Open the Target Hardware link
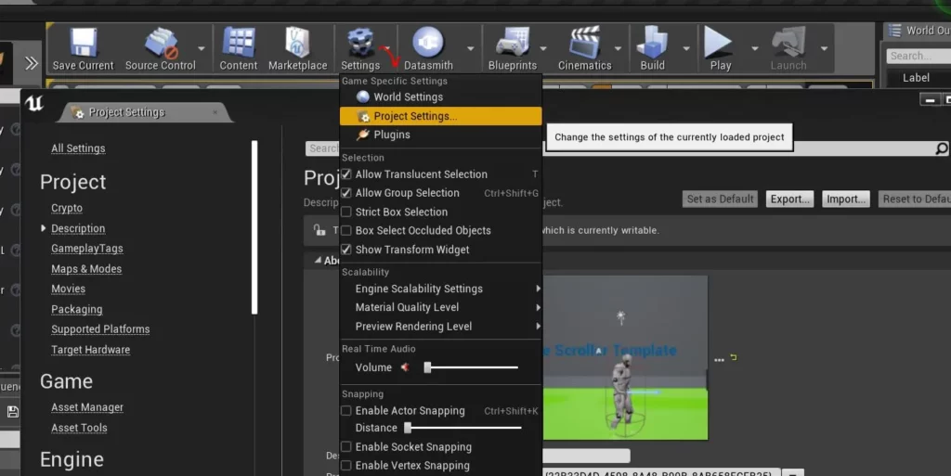This screenshot has height=476, width=951. tap(90, 350)
